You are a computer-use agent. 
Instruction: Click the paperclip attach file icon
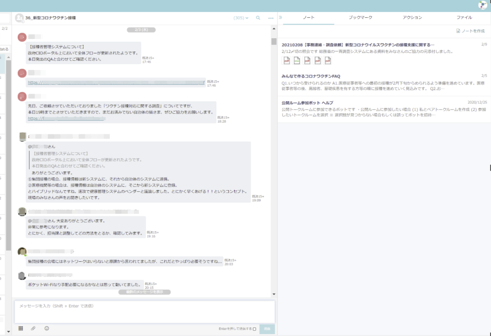tap(33, 328)
